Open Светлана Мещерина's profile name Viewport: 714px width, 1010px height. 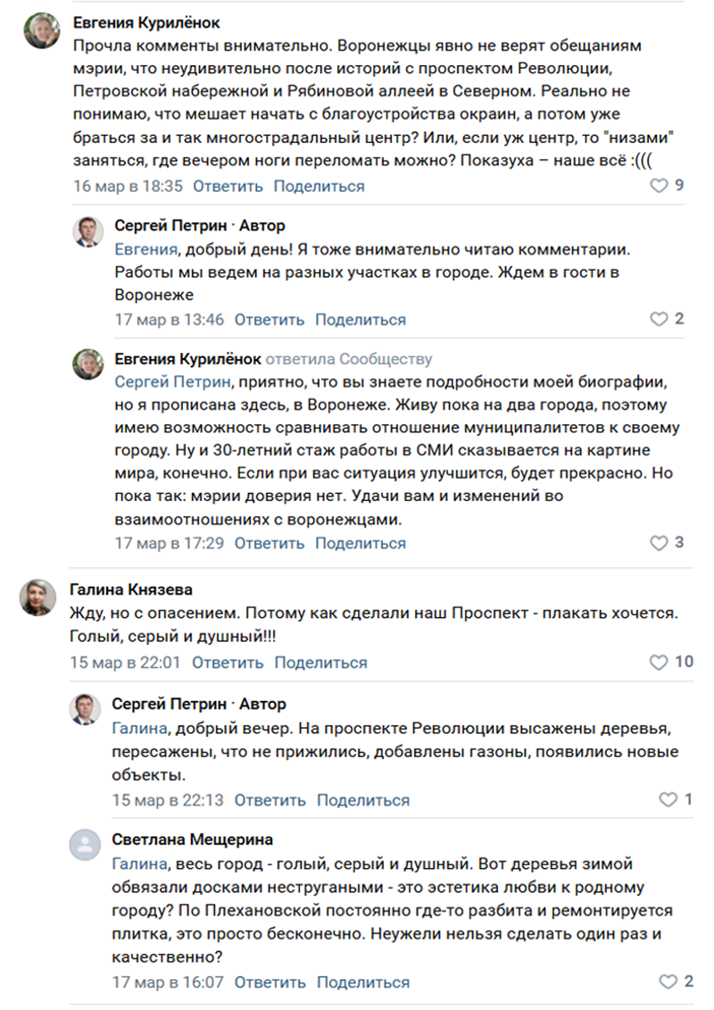[193, 839]
